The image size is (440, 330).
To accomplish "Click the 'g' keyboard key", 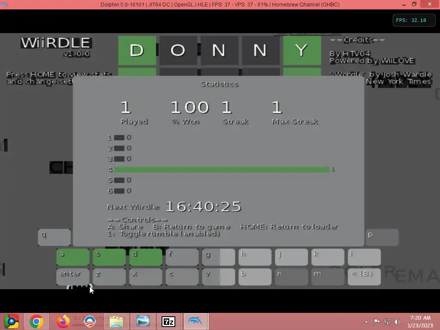I will 219,257.
